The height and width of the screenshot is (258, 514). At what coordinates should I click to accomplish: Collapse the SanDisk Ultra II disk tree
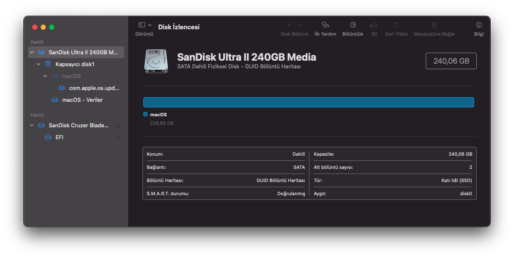tap(32, 53)
